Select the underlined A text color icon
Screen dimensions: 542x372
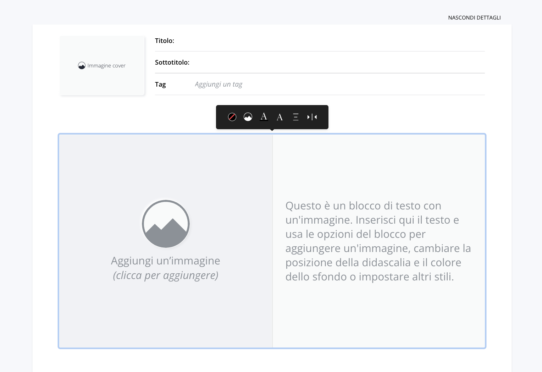coord(264,117)
